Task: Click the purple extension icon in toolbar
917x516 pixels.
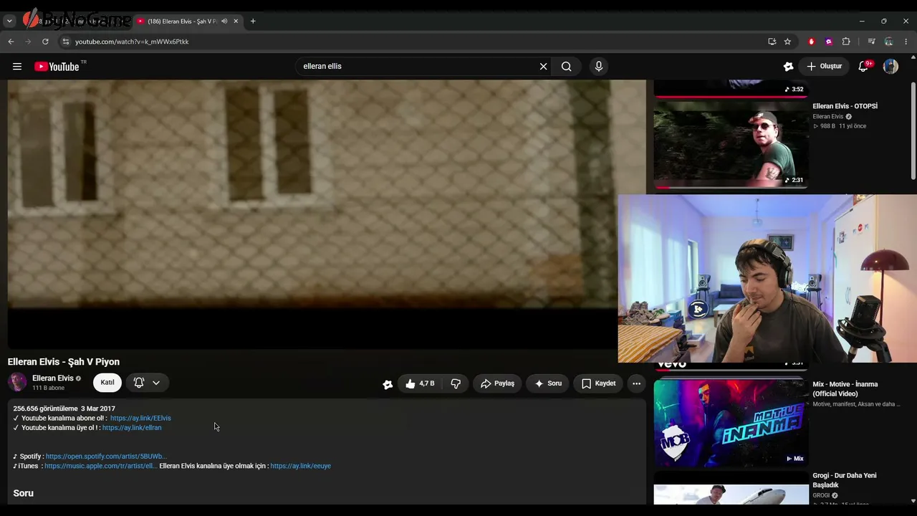Action: 829,42
